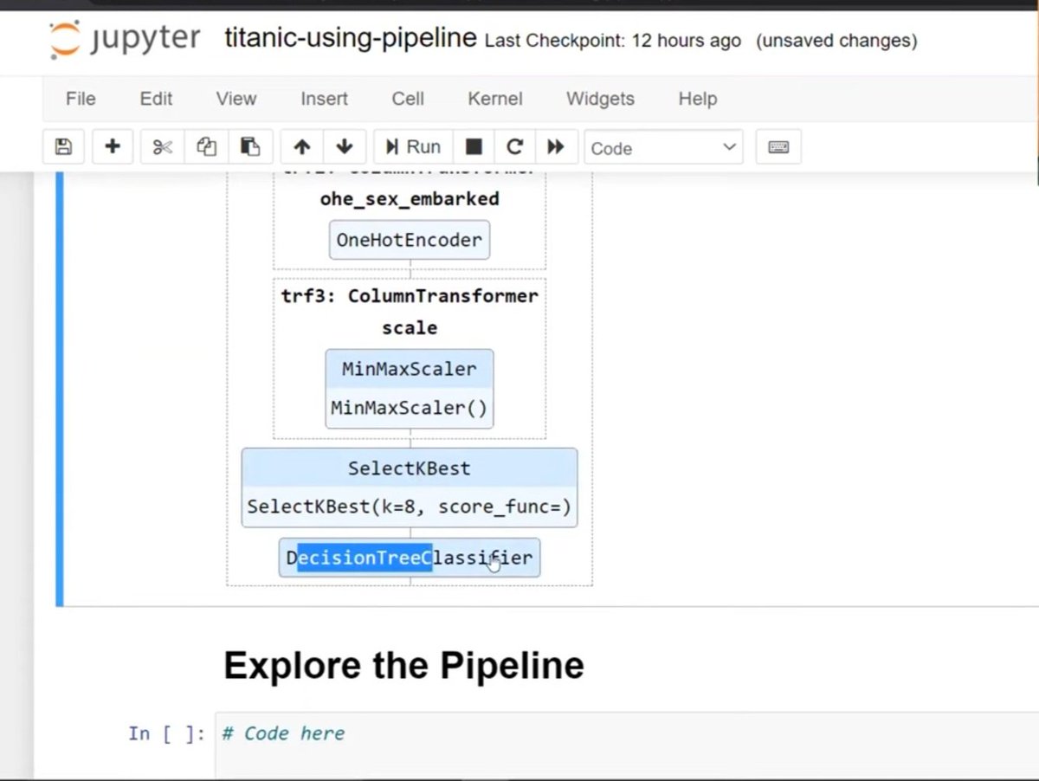
Task: Restart and run all with the fast-forward icon
Action: 556,147
